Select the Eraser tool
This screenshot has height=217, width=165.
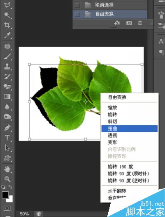tap(7, 86)
